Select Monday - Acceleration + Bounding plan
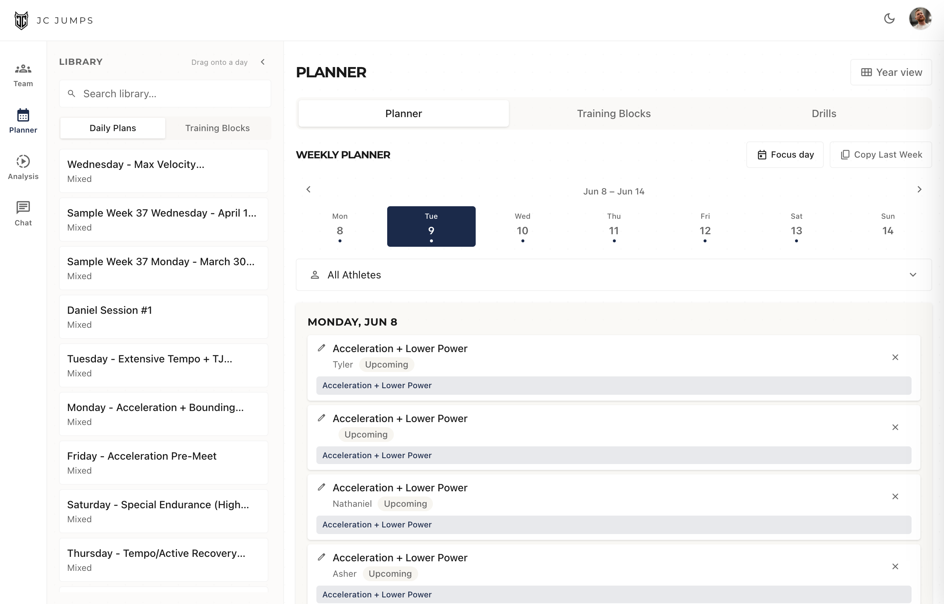Screen dimensions: 944x604 tap(163, 414)
